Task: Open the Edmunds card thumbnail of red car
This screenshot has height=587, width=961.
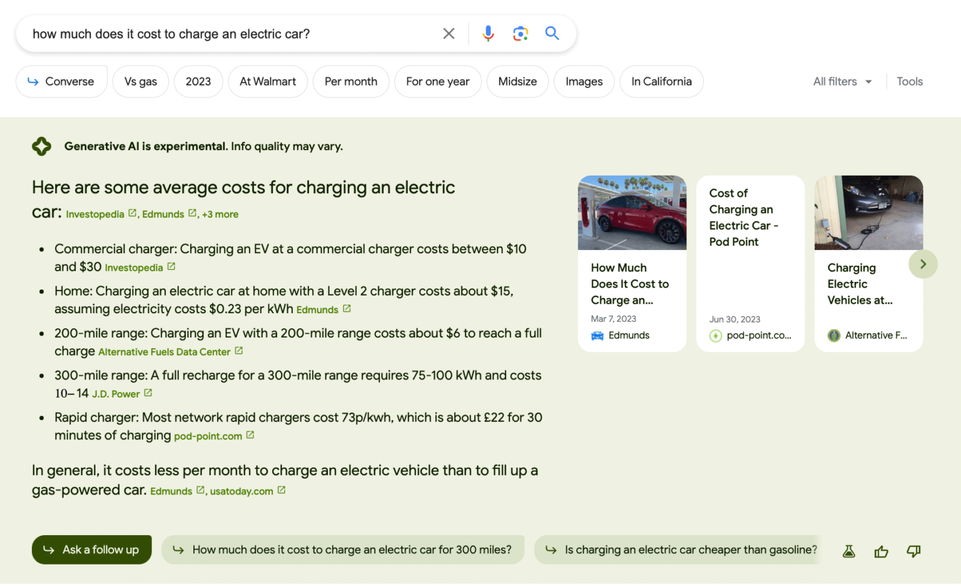Action: (632, 213)
